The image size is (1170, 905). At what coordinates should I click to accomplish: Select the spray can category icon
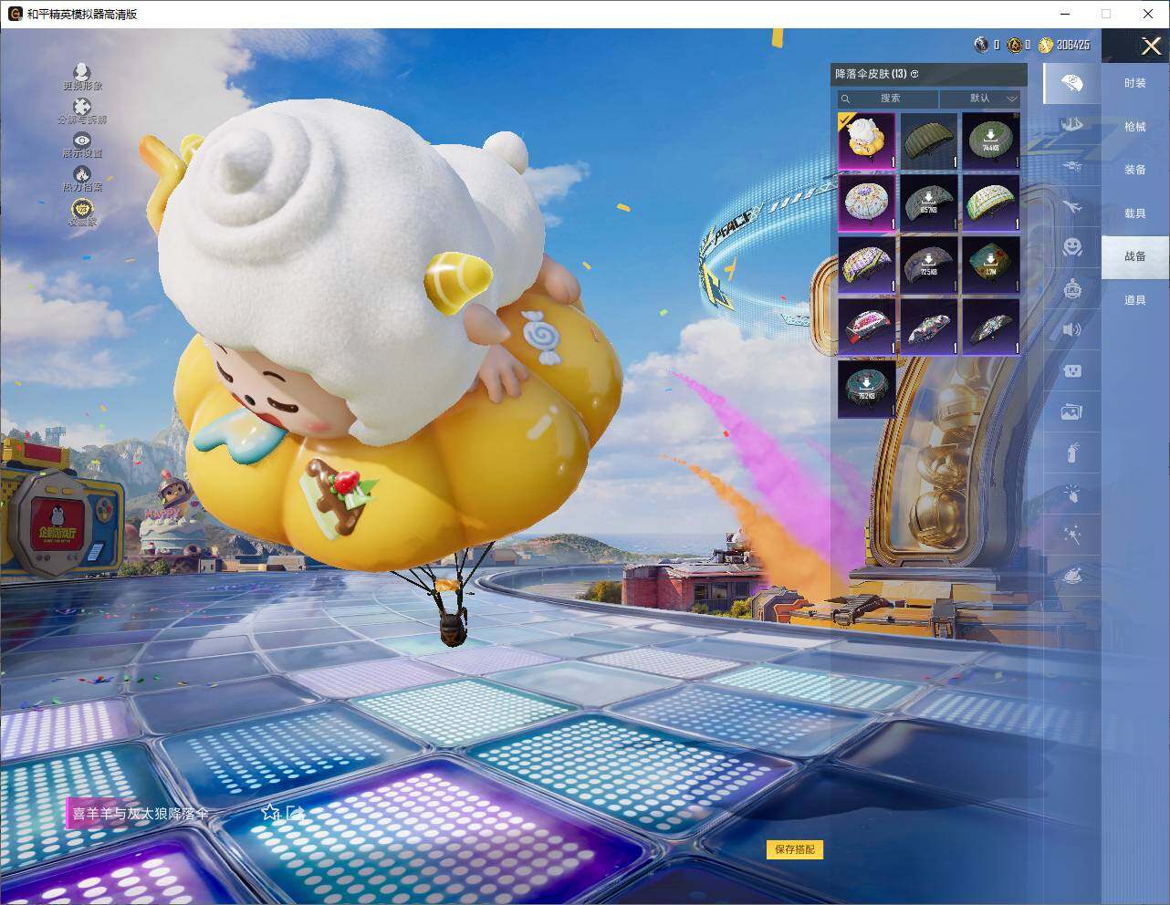tap(1072, 452)
